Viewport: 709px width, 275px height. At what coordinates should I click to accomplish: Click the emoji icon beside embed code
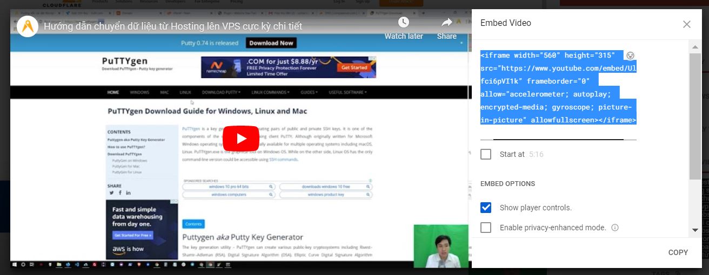[x=630, y=55]
